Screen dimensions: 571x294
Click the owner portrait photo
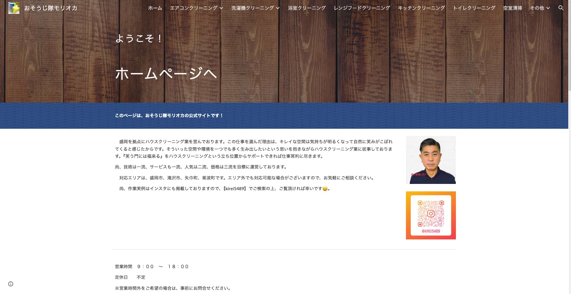(431, 160)
